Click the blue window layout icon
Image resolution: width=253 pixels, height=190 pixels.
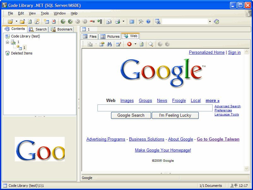(x=132, y=21)
